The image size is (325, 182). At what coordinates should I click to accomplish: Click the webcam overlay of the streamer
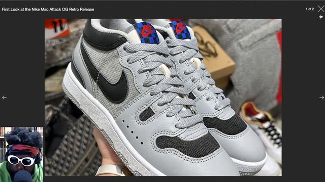tap(21, 154)
